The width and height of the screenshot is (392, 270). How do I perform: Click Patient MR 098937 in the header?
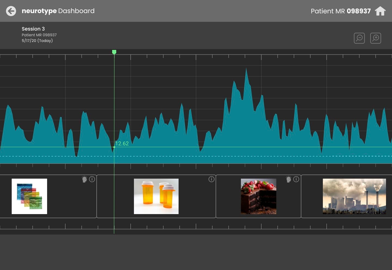(x=341, y=11)
